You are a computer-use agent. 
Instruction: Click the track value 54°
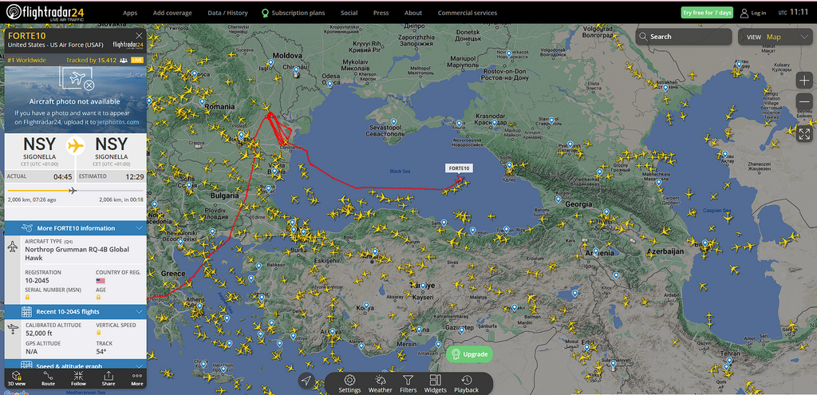click(x=101, y=352)
